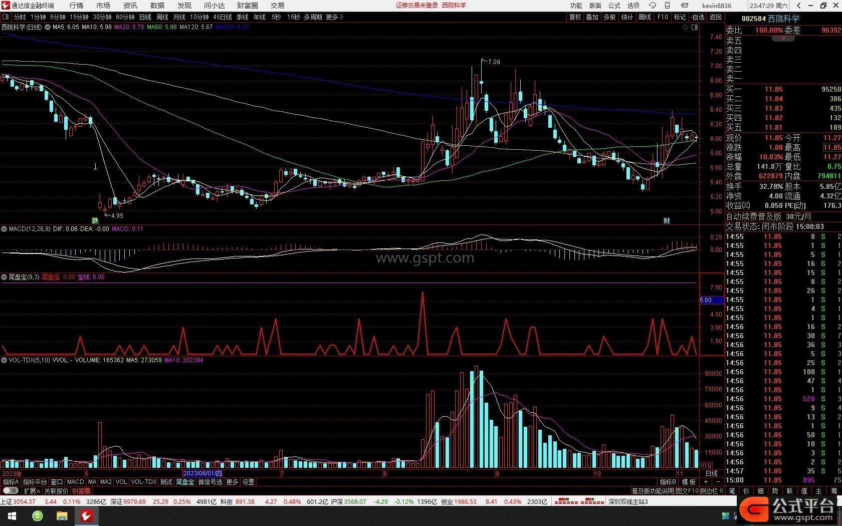Select the MACD indicator tab
842x526 pixels.
point(75,482)
